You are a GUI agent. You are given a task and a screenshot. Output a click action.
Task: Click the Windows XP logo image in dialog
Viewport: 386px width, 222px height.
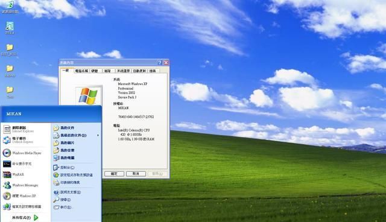point(88,96)
